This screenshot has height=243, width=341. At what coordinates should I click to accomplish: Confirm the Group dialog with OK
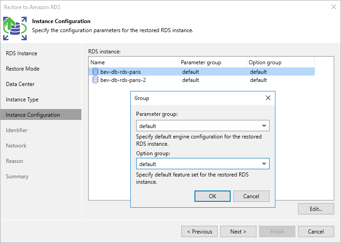[x=213, y=196]
